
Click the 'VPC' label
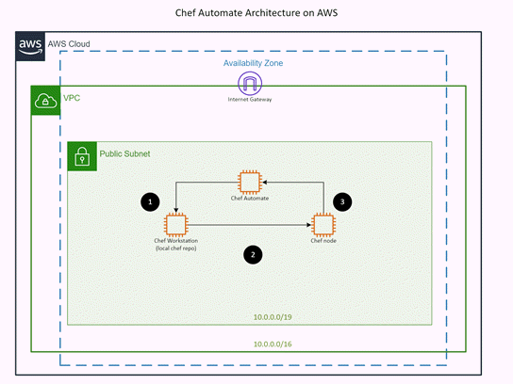point(72,98)
